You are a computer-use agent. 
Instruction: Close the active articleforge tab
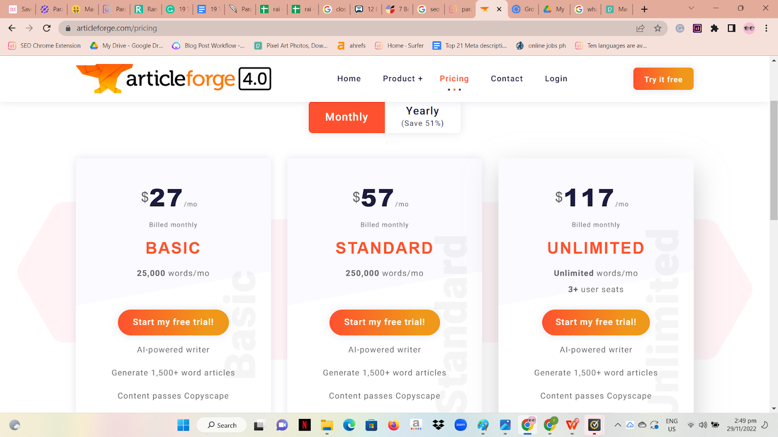pyautogui.click(x=499, y=9)
